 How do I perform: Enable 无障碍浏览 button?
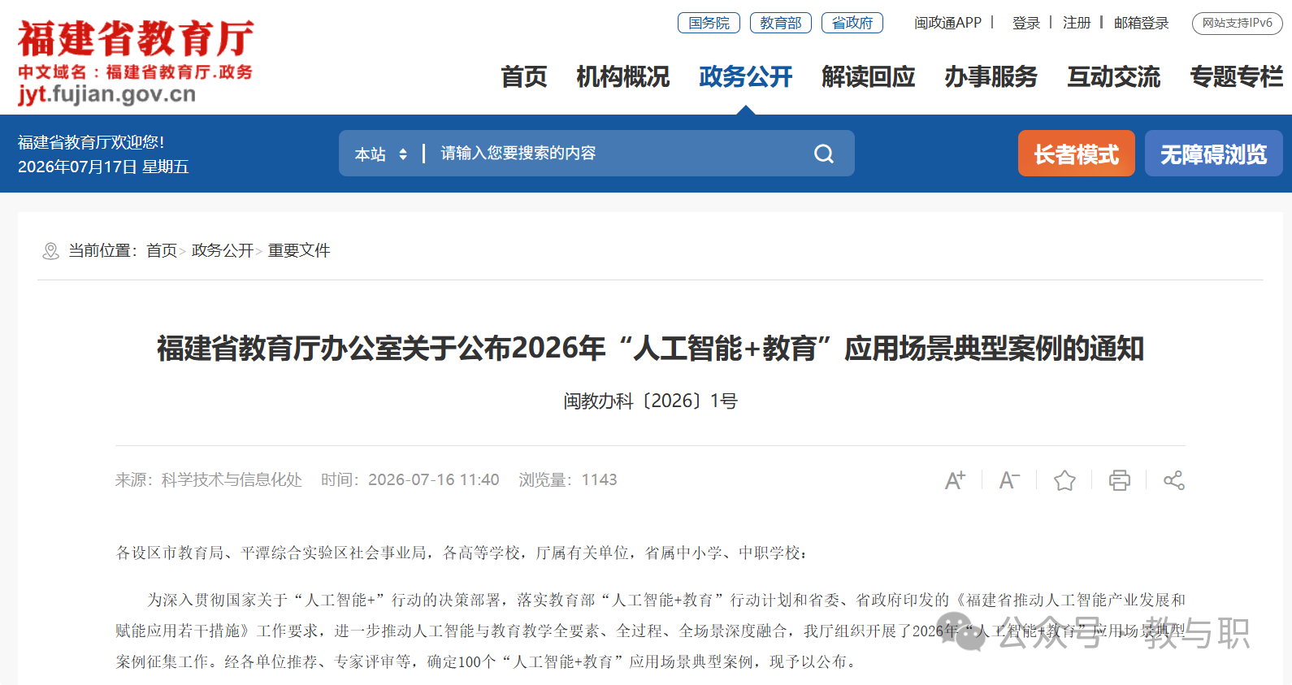tap(1213, 154)
